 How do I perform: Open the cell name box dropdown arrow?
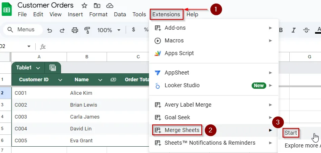pos(29,46)
